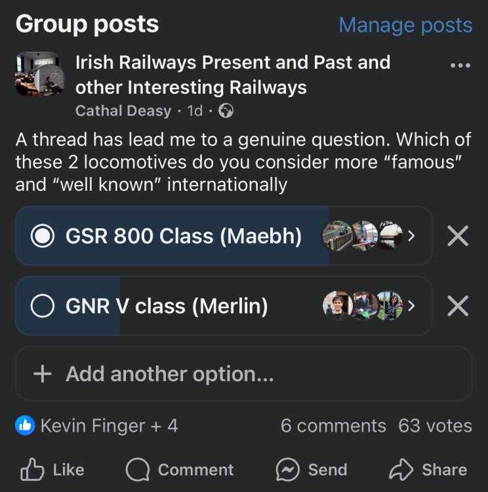Open Manage posts
Viewport: 488px width, 492px height.
point(405,25)
